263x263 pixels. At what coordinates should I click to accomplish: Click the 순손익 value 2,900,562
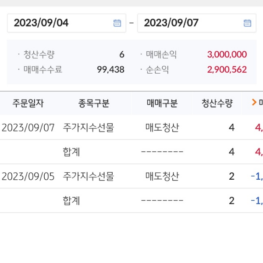pyautogui.click(x=227, y=69)
